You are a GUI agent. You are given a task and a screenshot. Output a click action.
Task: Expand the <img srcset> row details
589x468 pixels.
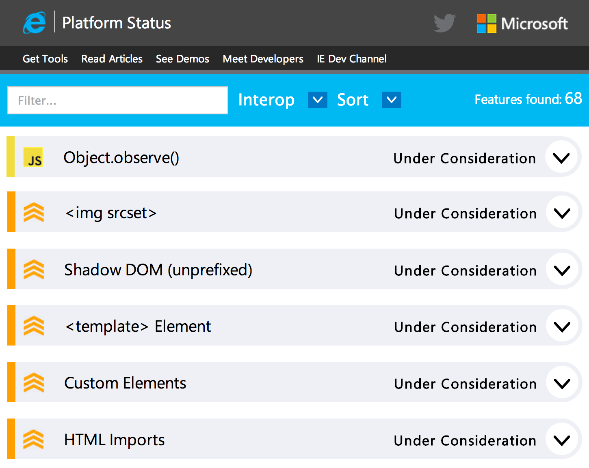(x=562, y=213)
